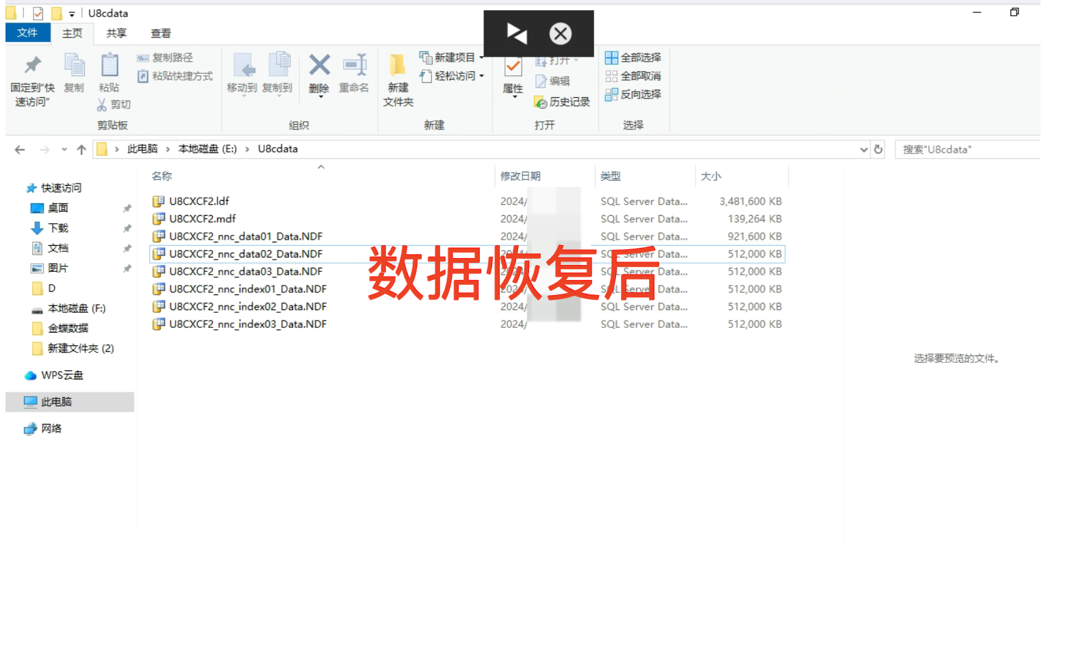Click Select all in ribbon
The height and width of the screenshot is (656, 1072).
pos(633,58)
